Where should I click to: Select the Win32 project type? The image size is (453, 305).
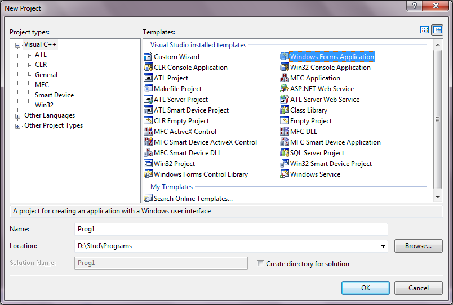click(x=44, y=105)
